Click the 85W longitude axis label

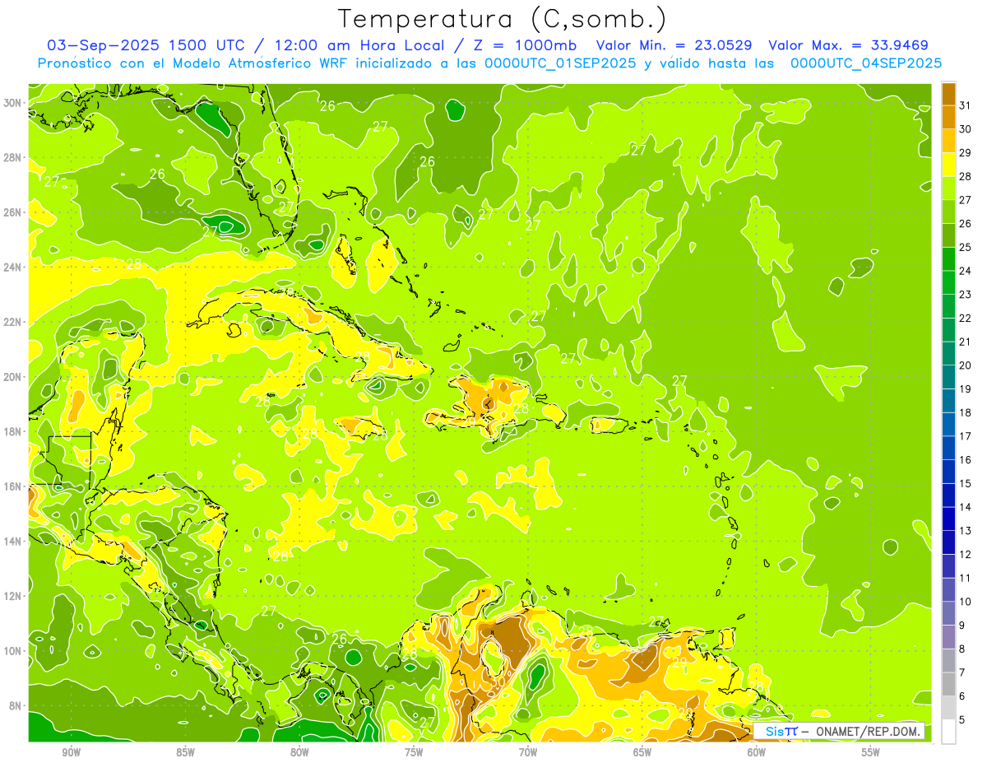tap(186, 752)
